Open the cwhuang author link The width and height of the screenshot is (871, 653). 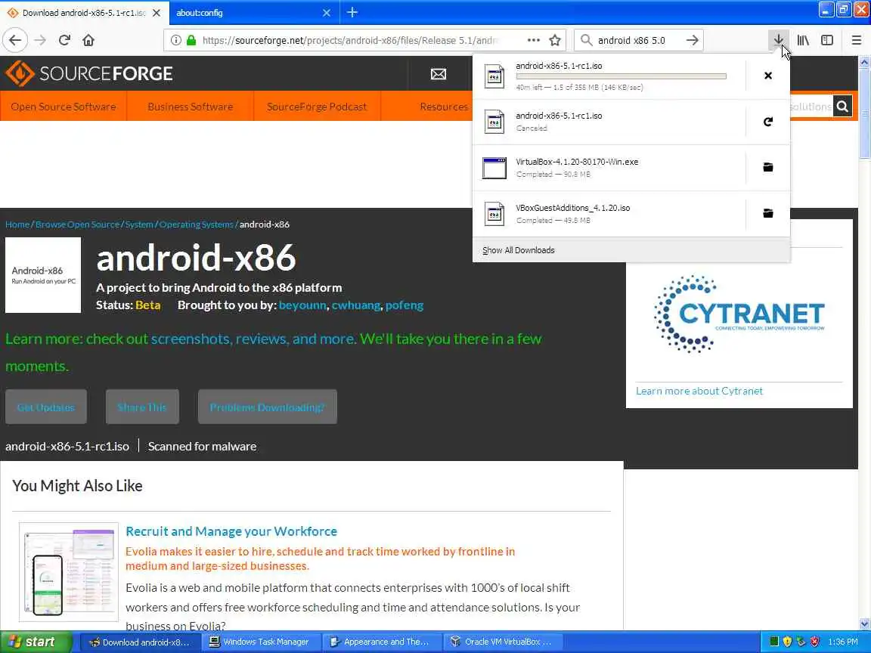(356, 305)
